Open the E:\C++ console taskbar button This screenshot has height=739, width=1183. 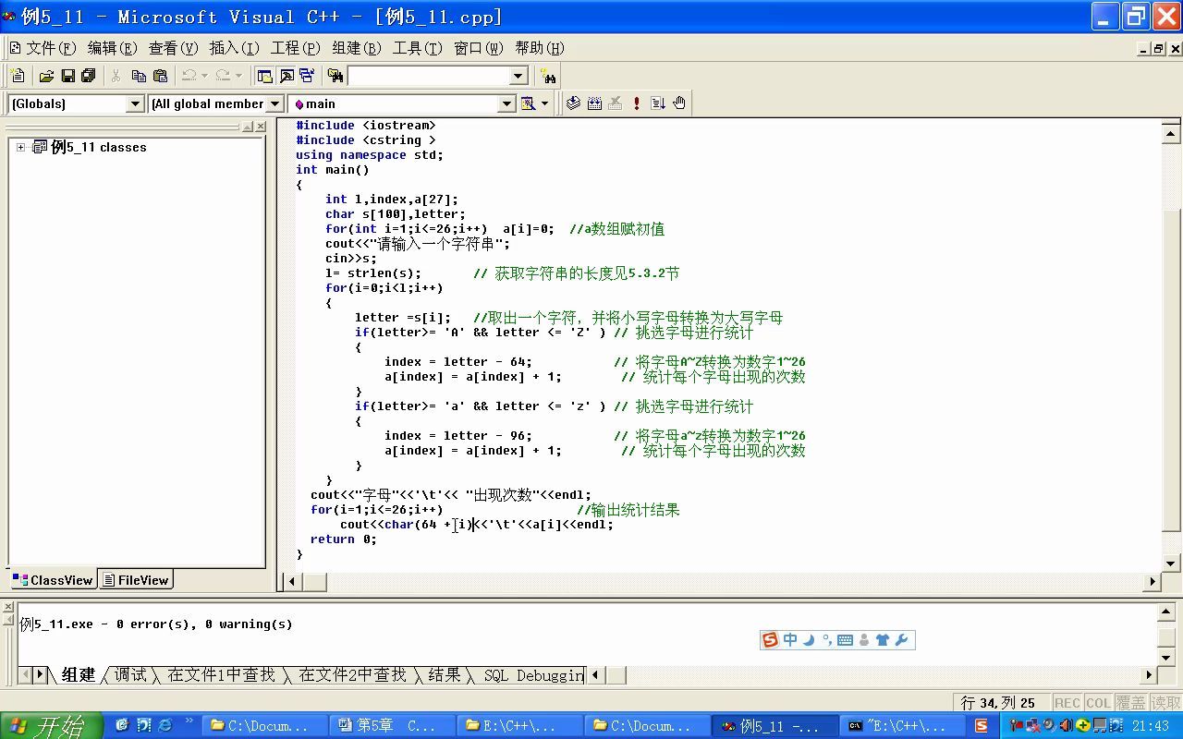click(901, 726)
